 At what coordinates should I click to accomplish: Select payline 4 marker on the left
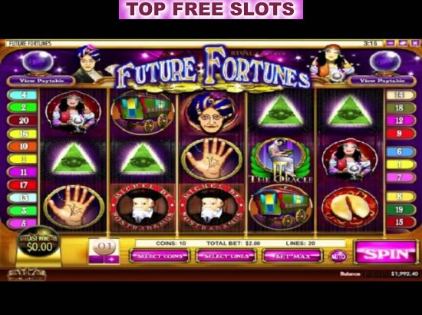point(22,95)
